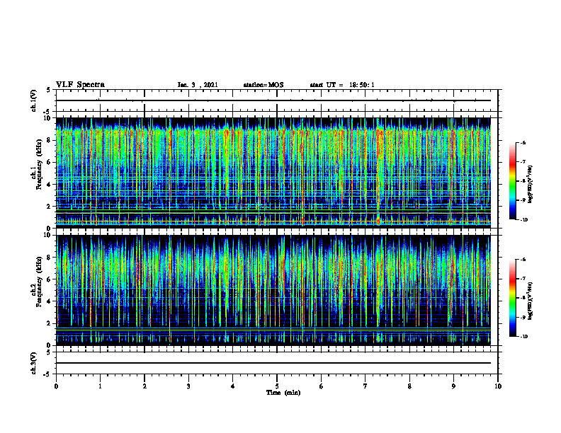
Task: Click the time axis tick label "3"
Action: point(188,386)
